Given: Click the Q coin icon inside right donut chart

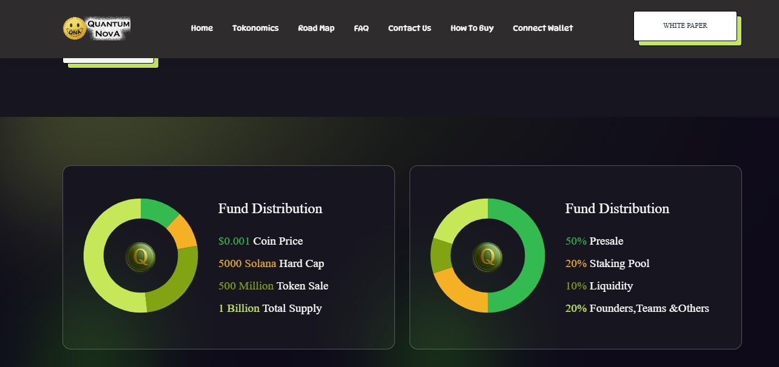Looking at the screenshot, I should (x=487, y=256).
